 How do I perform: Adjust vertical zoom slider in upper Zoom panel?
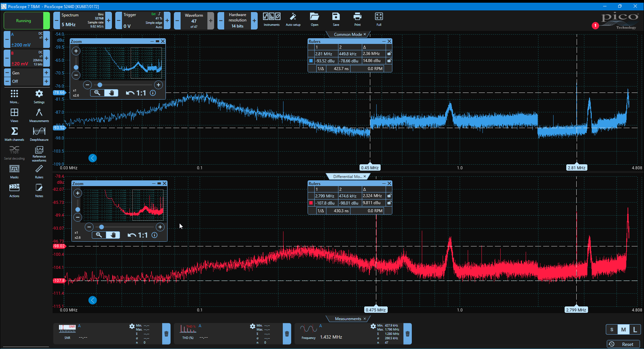point(76,67)
